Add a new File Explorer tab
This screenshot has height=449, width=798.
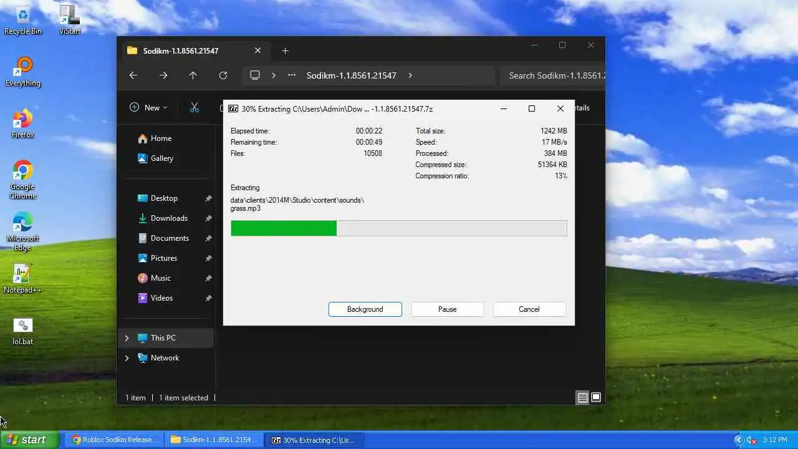point(285,51)
